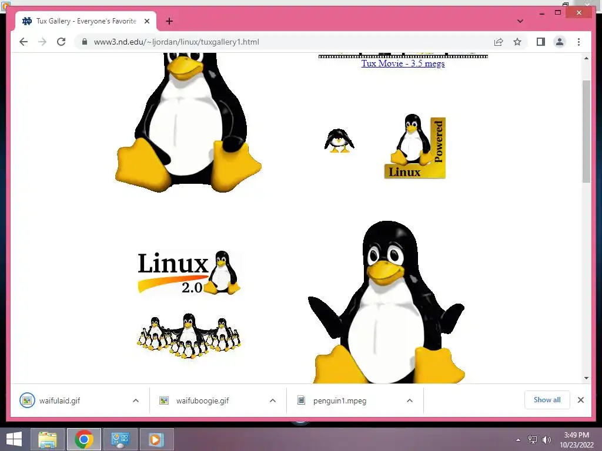Click the Linux Powered badge image
Image resolution: width=602 pixels, height=451 pixels.
pos(414,146)
